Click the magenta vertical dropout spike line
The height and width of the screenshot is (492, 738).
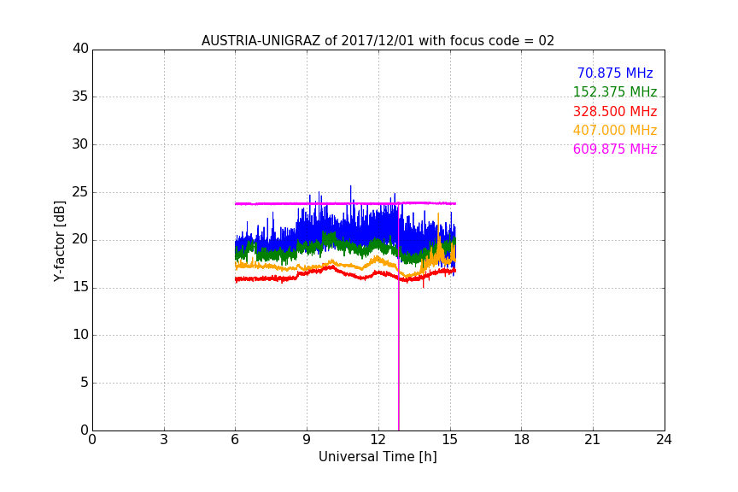coord(399,318)
